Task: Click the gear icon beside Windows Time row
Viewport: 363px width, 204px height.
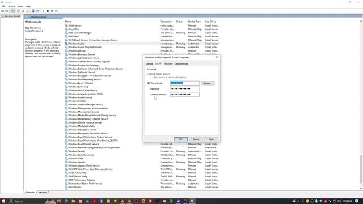Action: [66, 159]
